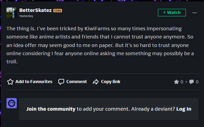Click the speech bubble Comment icon

(61, 82)
